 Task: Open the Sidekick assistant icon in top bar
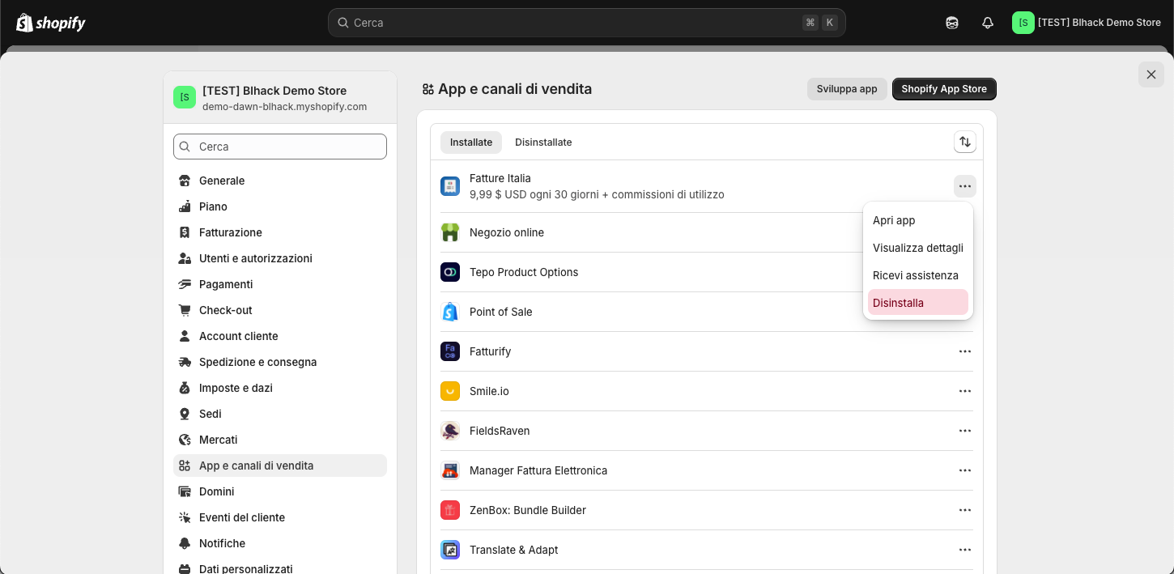pyautogui.click(x=952, y=23)
